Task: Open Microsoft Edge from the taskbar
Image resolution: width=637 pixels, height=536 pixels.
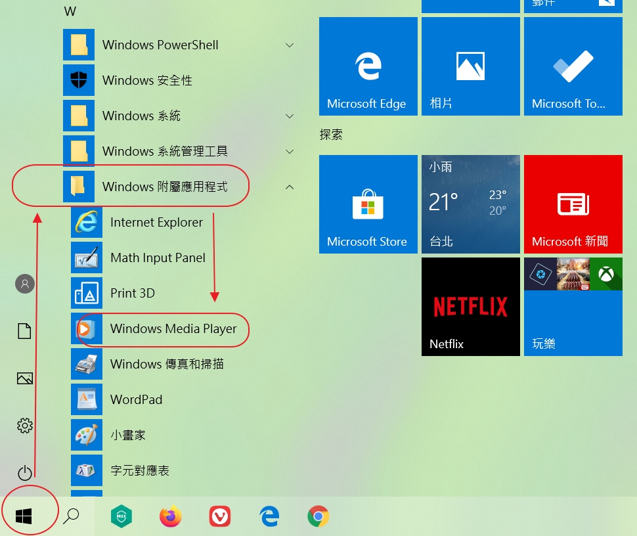Action: 269,516
